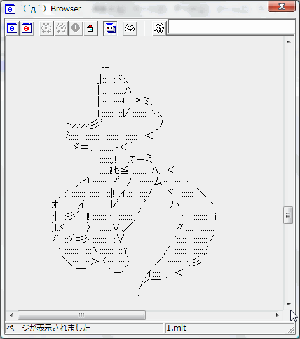
Task: Click the horizontal scrollbar right arrow
Action: point(278,315)
